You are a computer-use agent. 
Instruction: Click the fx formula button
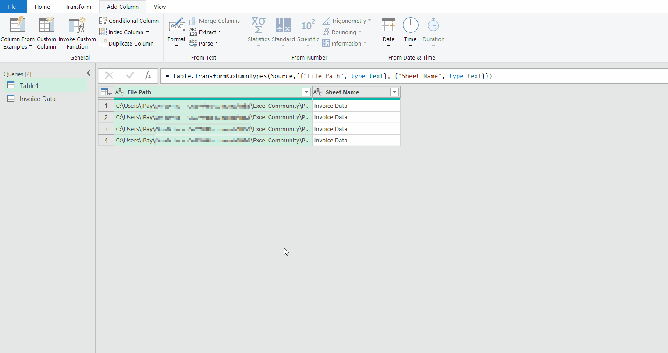pyautogui.click(x=148, y=76)
